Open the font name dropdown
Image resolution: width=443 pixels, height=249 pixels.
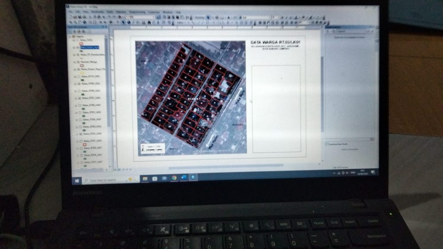[x=269, y=17]
